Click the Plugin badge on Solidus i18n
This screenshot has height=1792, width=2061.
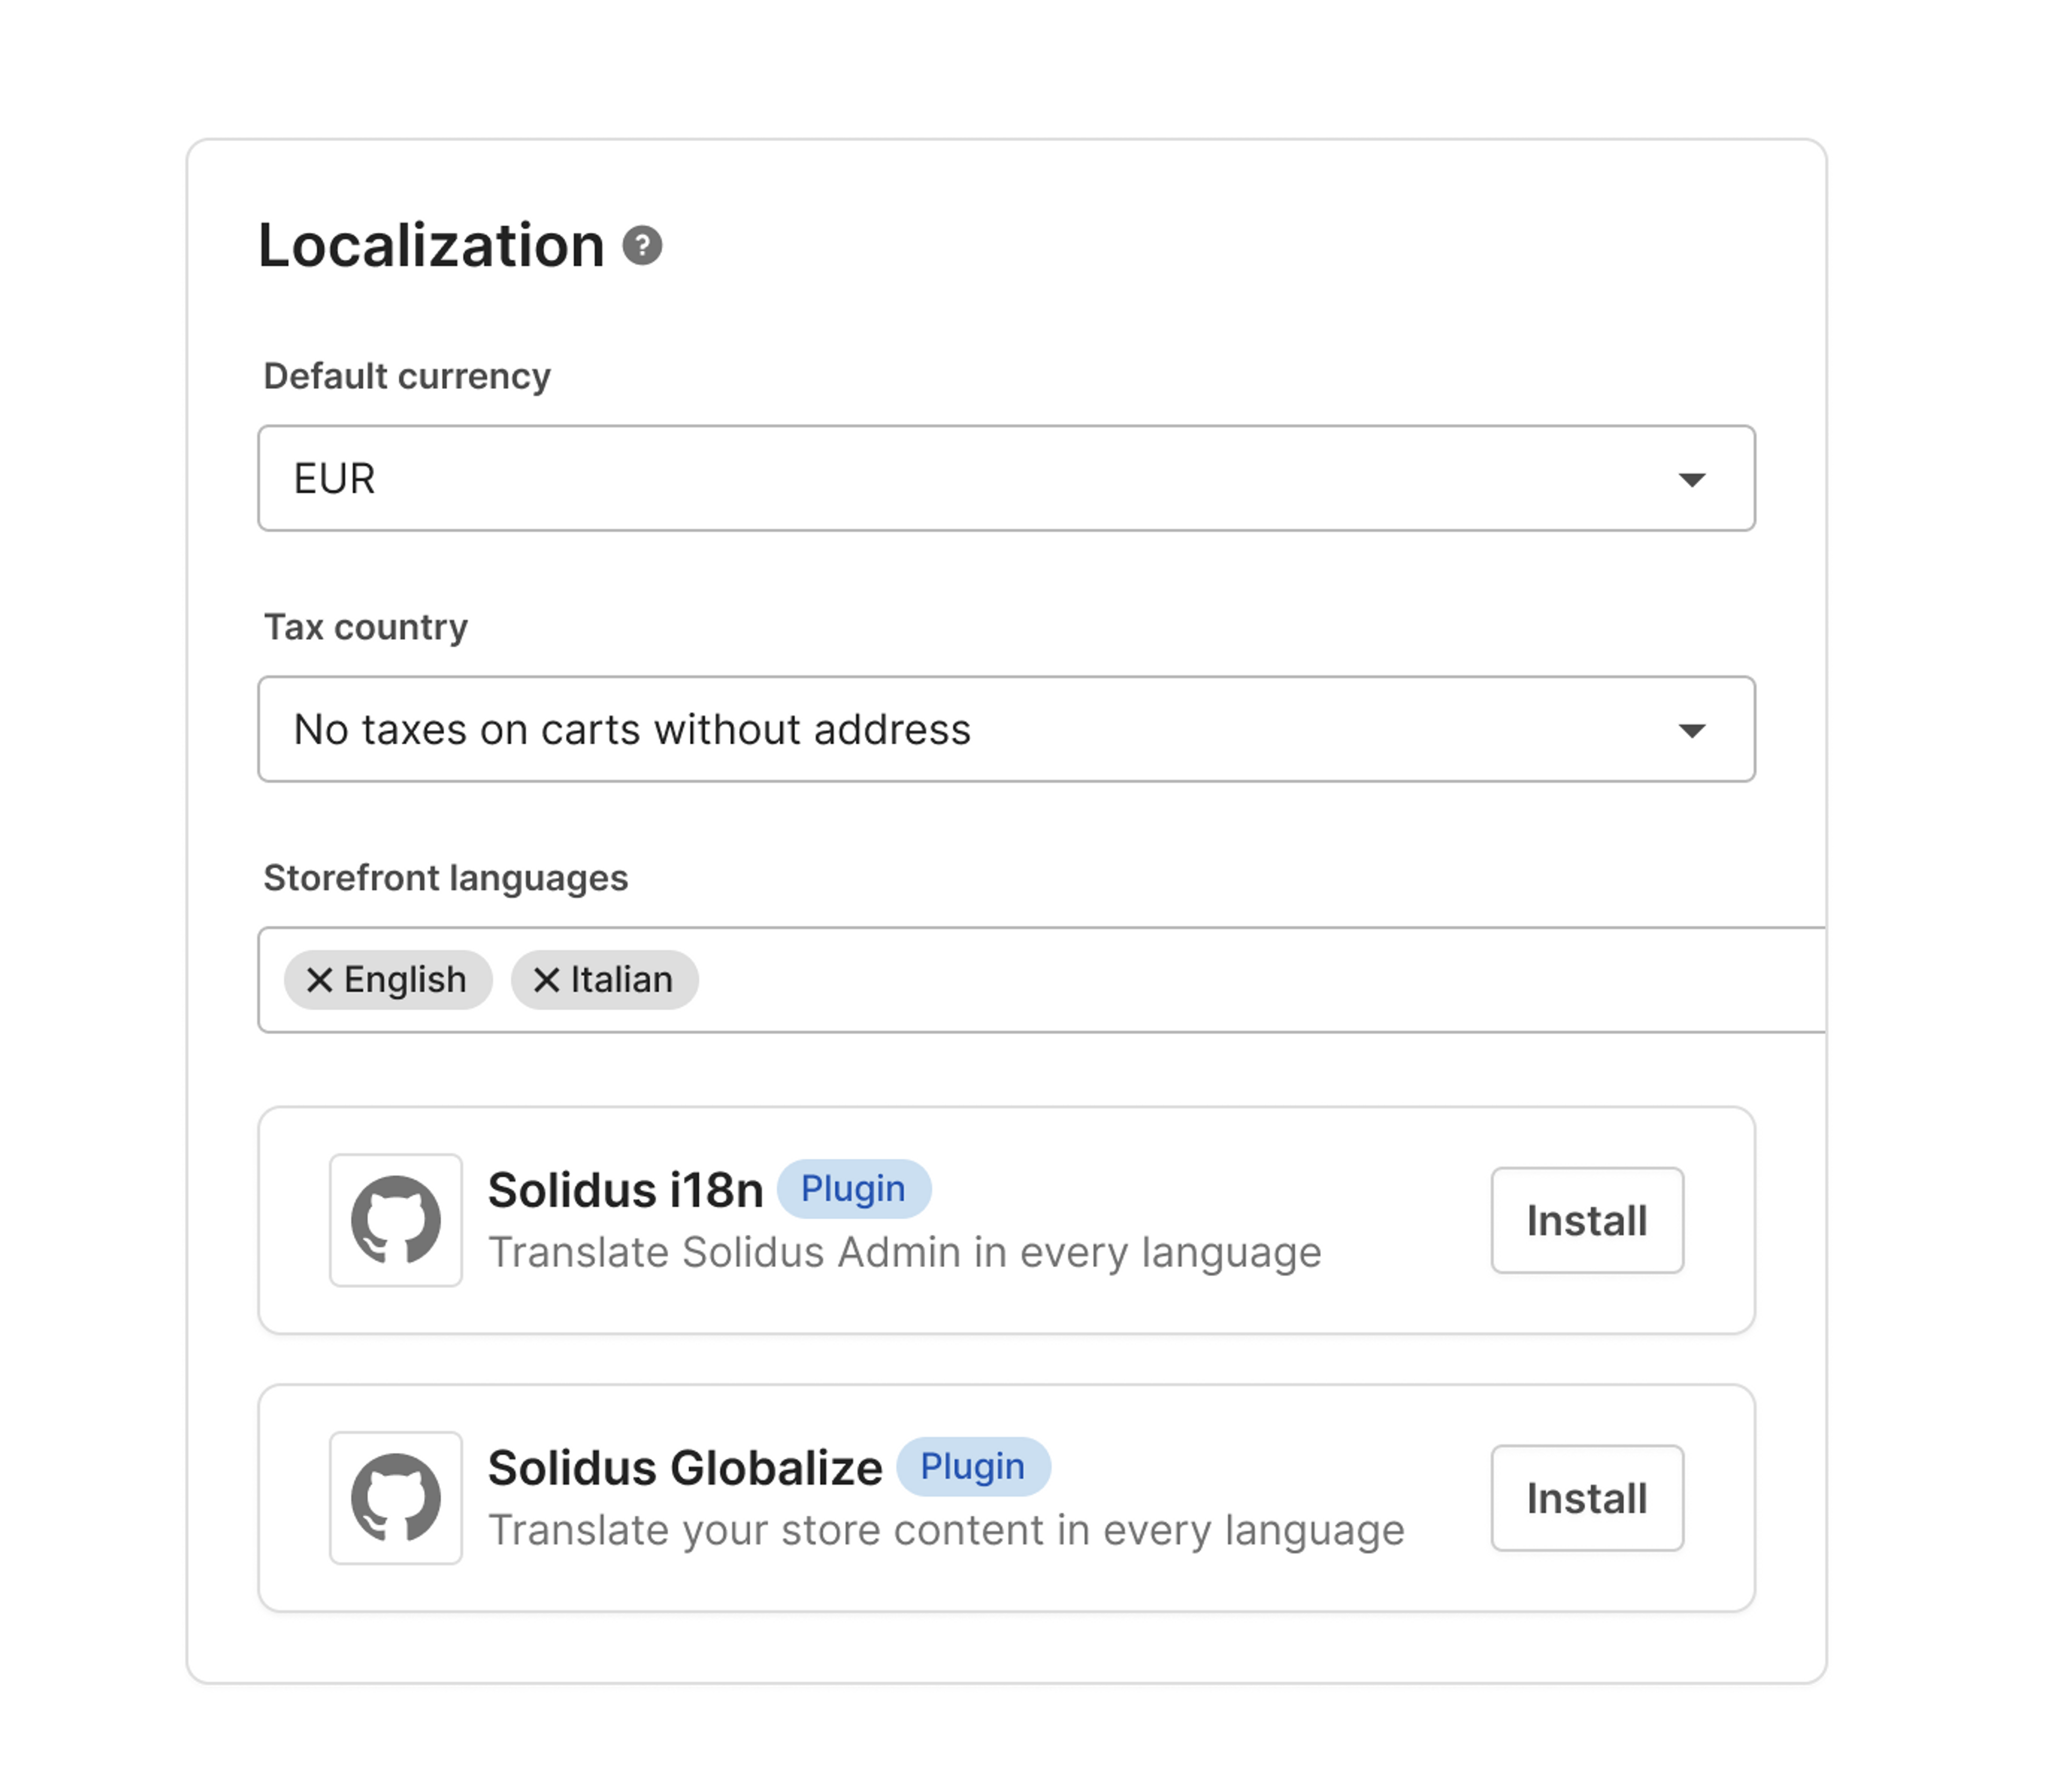pos(853,1189)
